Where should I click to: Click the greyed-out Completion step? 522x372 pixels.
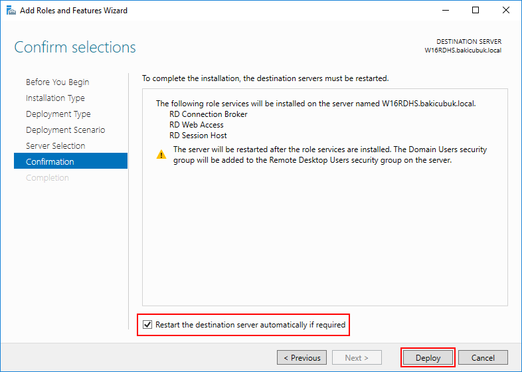tap(47, 177)
